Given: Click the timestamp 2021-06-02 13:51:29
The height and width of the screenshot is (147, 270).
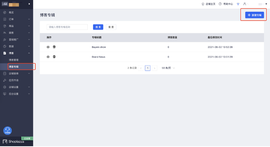Looking at the screenshot, I should 220,57.
